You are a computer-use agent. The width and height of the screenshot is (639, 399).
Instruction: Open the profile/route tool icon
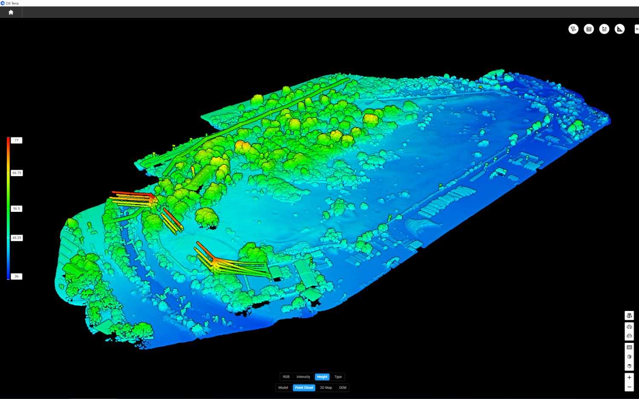coord(604,29)
